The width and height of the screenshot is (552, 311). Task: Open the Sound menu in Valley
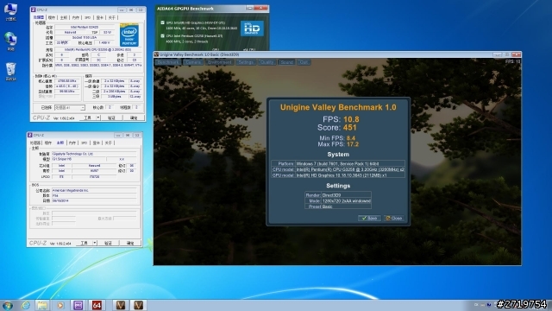pyautogui.click(x=286, y=62)
